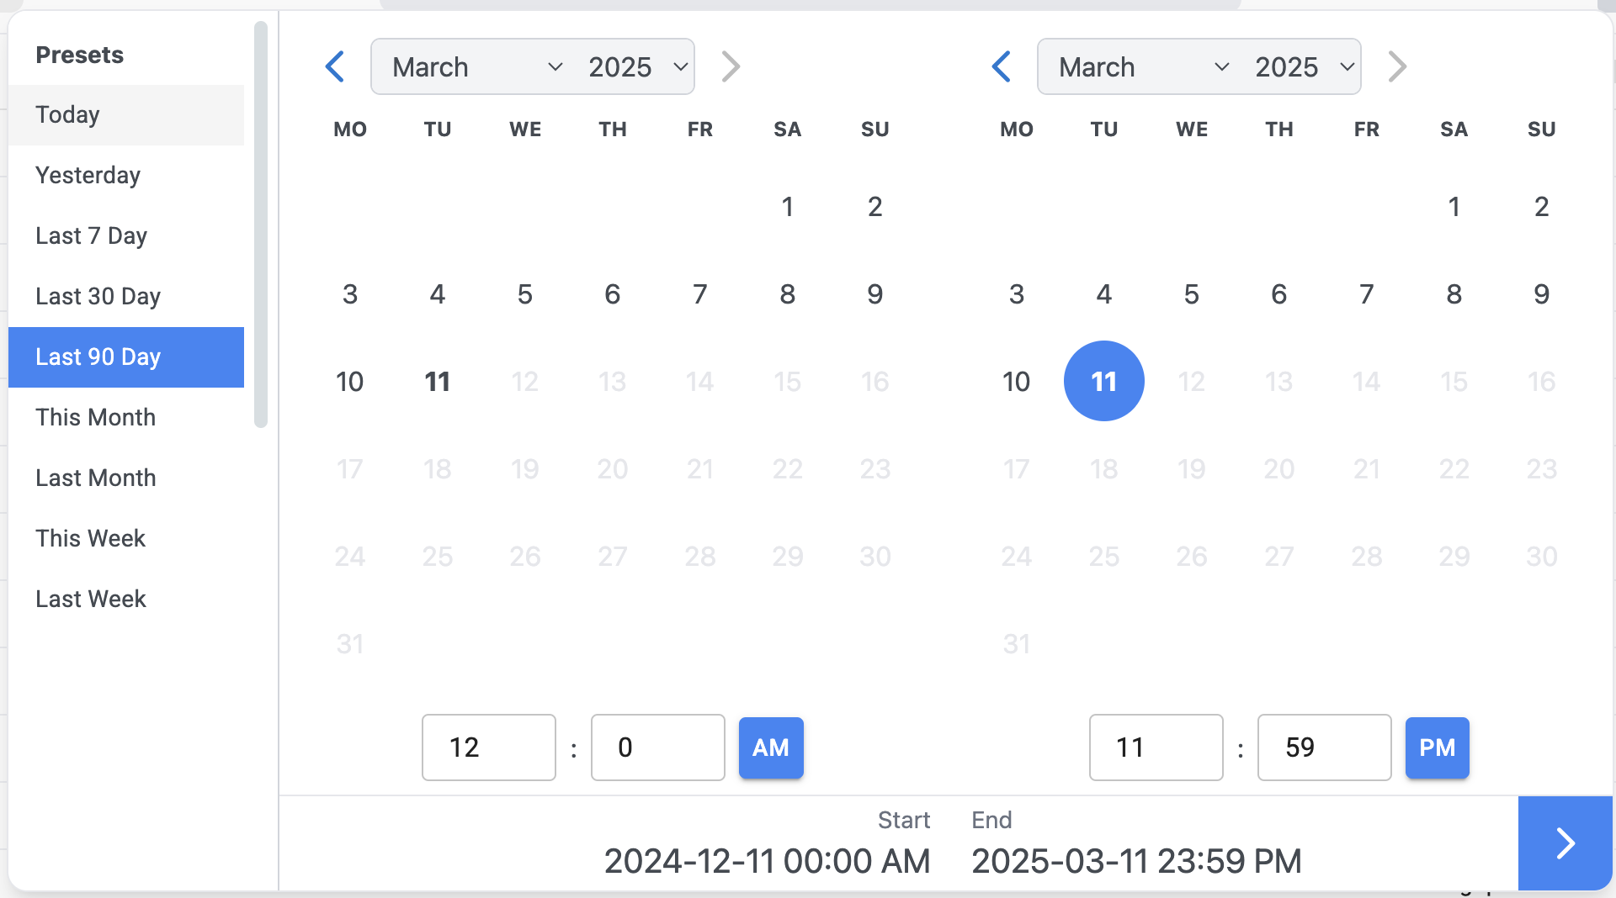Click the presets list scrollbar
1616x898 pixels.
(261, 225)
